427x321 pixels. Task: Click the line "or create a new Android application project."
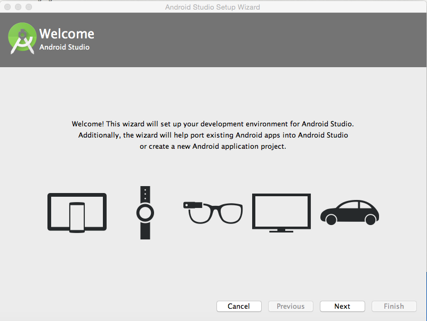pyautogui.click(x=213, y=146)
